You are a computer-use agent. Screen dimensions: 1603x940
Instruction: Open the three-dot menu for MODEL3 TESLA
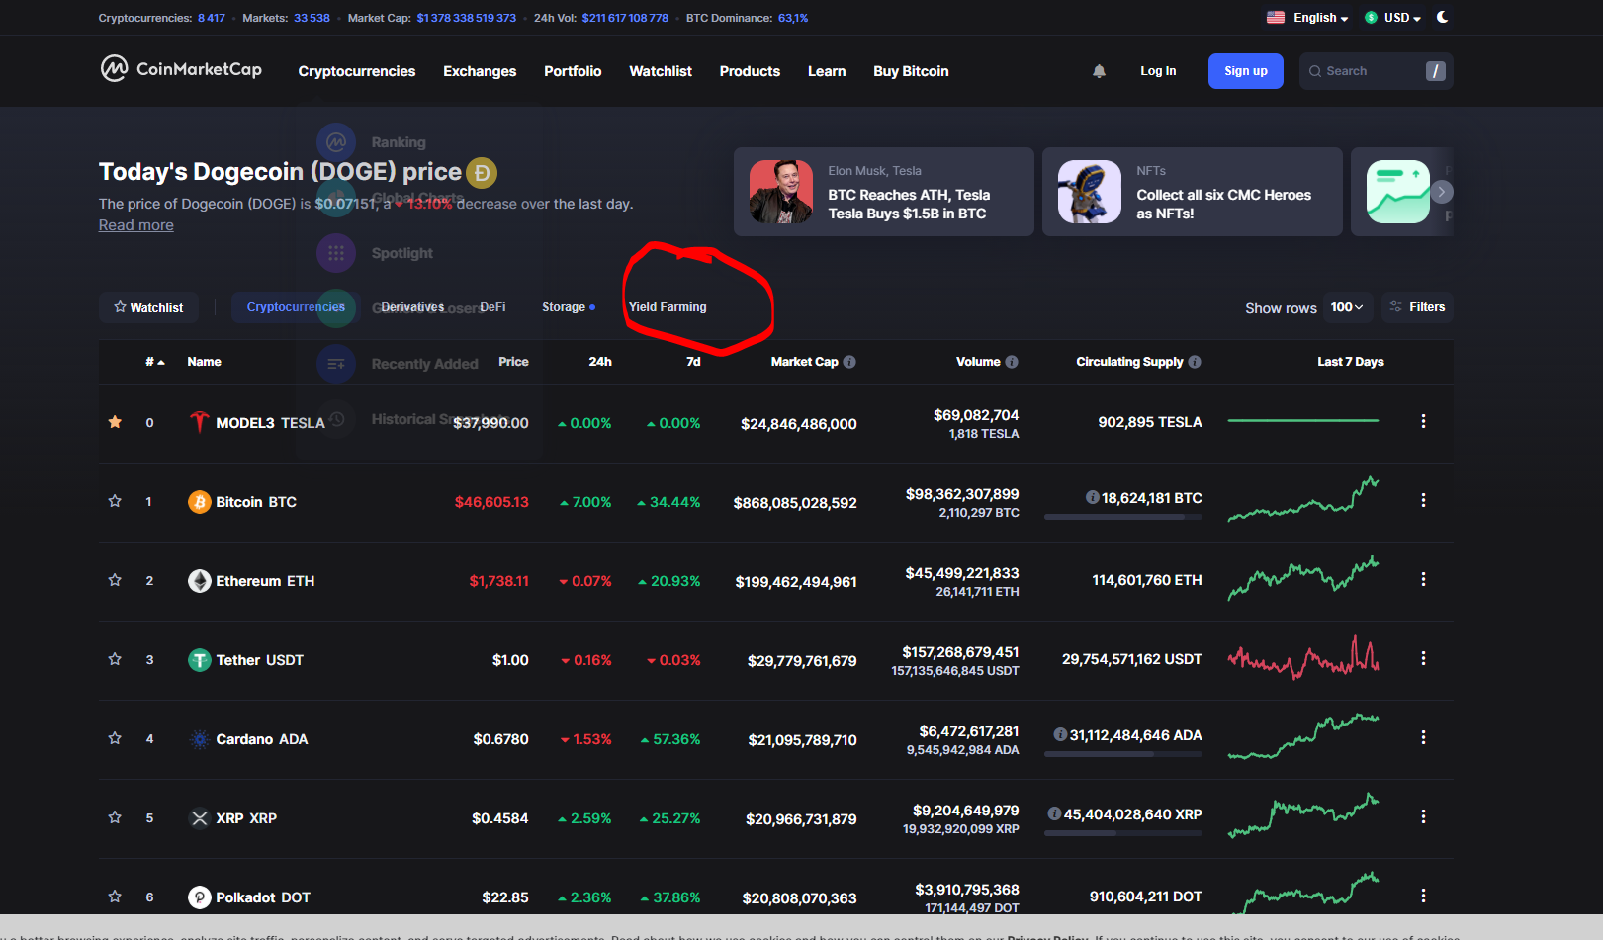pyautogui.click(x=1423, y=421)
